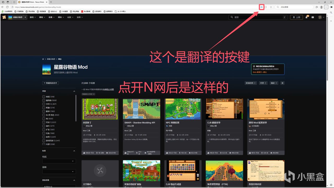
Task: Open browser settings ellipsis menu
Action: pyautogui.click(x=326, y=7)
